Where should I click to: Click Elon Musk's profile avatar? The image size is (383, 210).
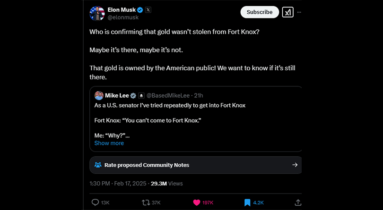pos(97,13)
